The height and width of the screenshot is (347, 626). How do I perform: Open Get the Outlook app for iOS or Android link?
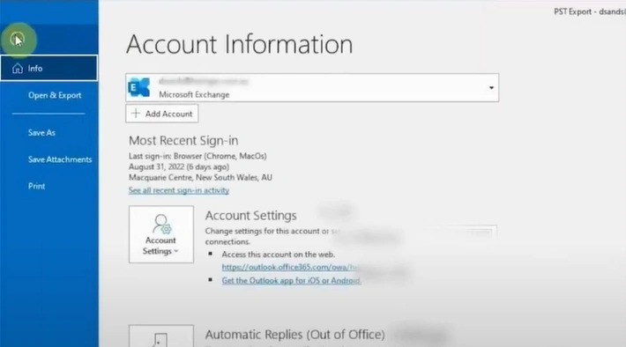(291, 280)
